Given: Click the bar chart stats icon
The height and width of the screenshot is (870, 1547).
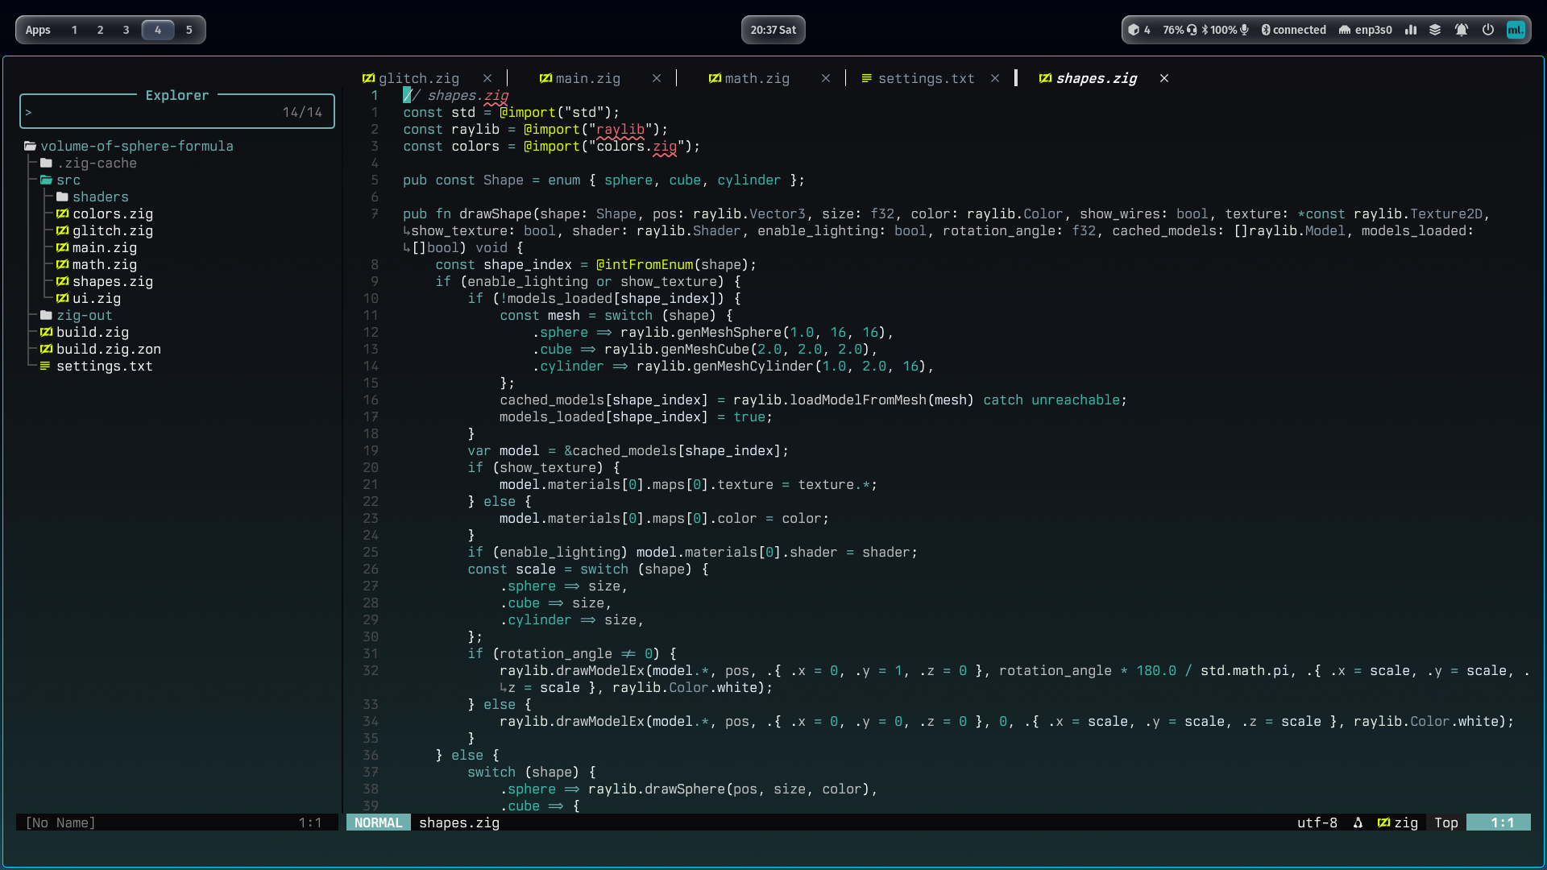Looking at the screenshot, I should pyautogui.click(x=1411, y=30).
